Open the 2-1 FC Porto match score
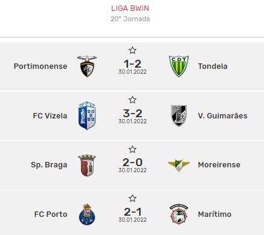The image size is (264, 235). [132, 212]
